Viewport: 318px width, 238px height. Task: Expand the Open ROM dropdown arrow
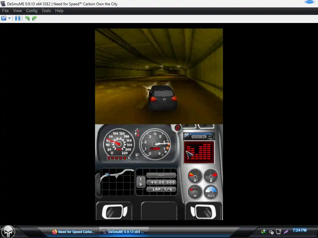[9, 18]
